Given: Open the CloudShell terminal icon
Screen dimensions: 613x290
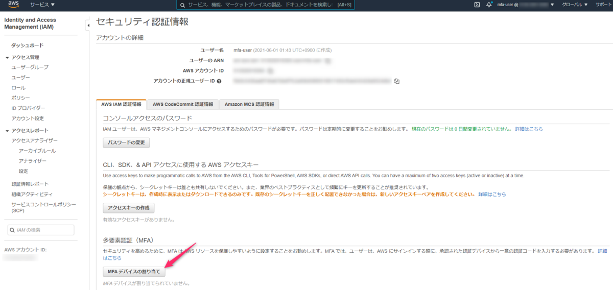Looking at the screenshot, I should 477,5.
